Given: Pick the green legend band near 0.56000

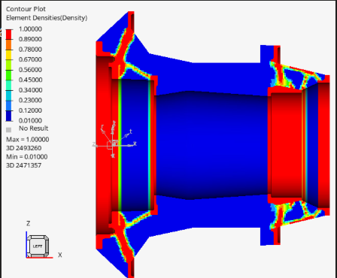Looking at the screenshot, I should coord(9,75).
